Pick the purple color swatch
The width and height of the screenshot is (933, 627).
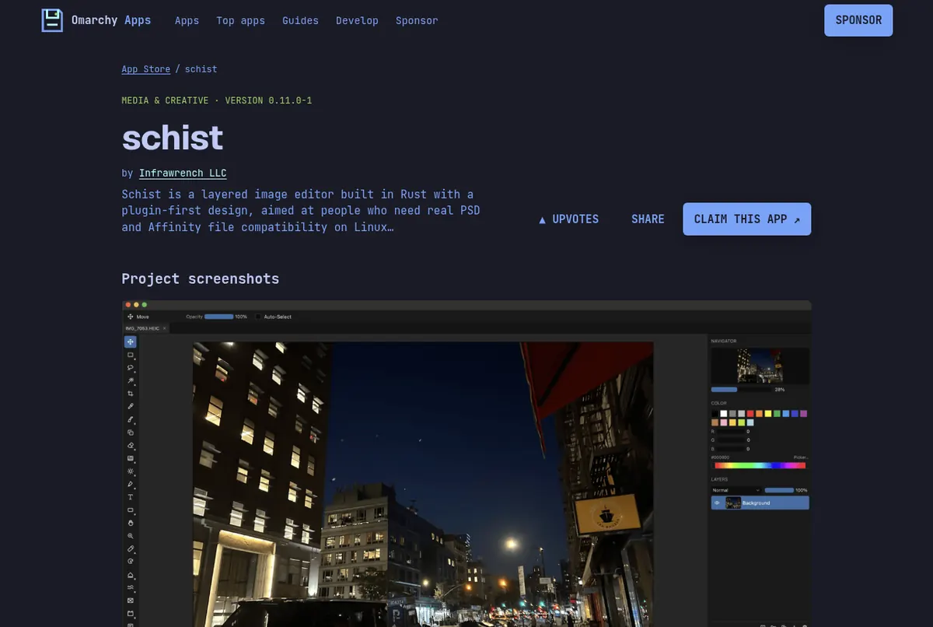click(x=804, y=414)
